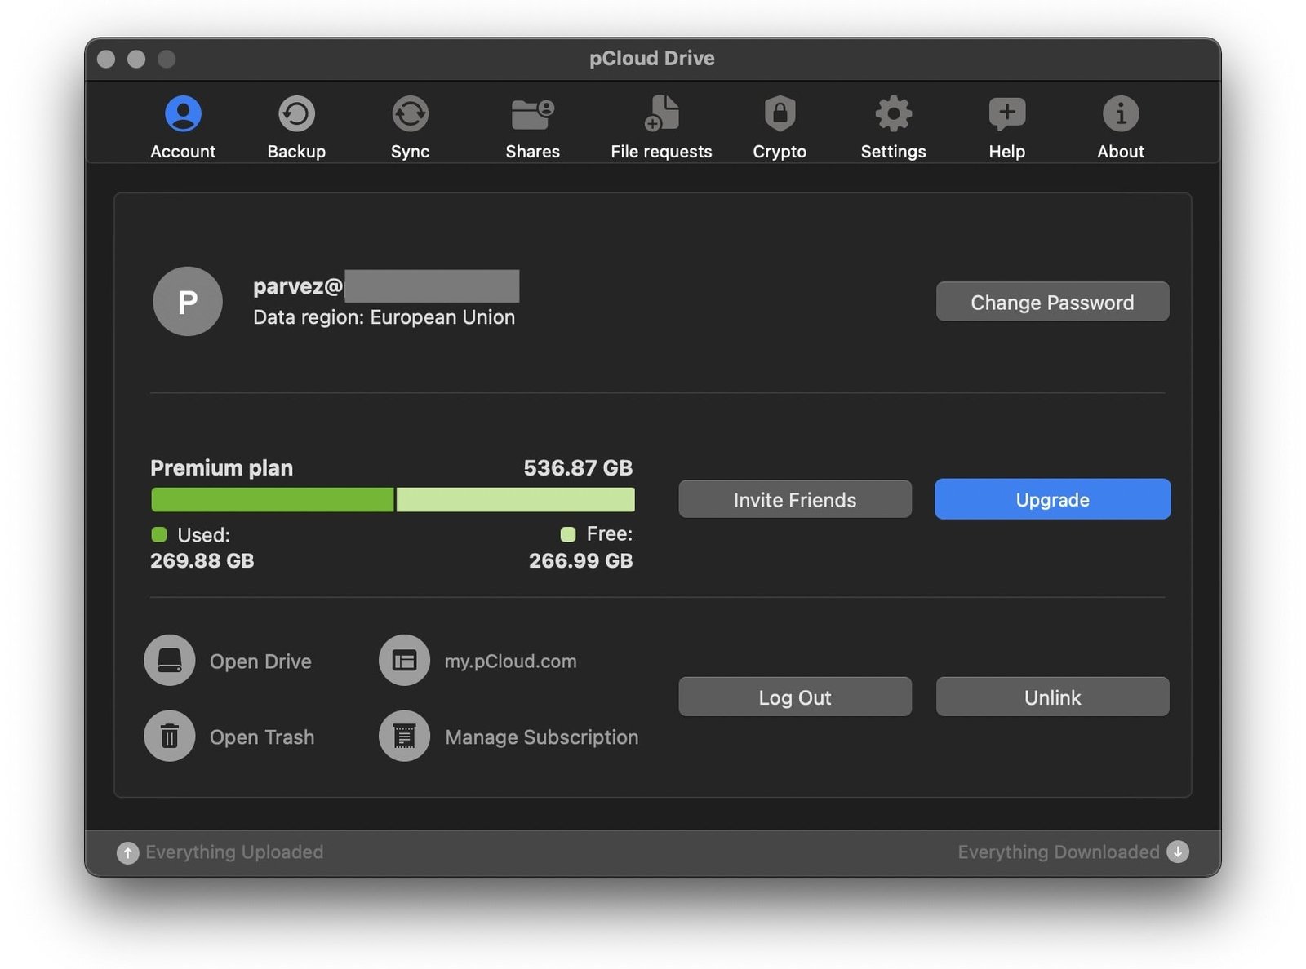Click the download arrow status icon

tap(1178, 852)
